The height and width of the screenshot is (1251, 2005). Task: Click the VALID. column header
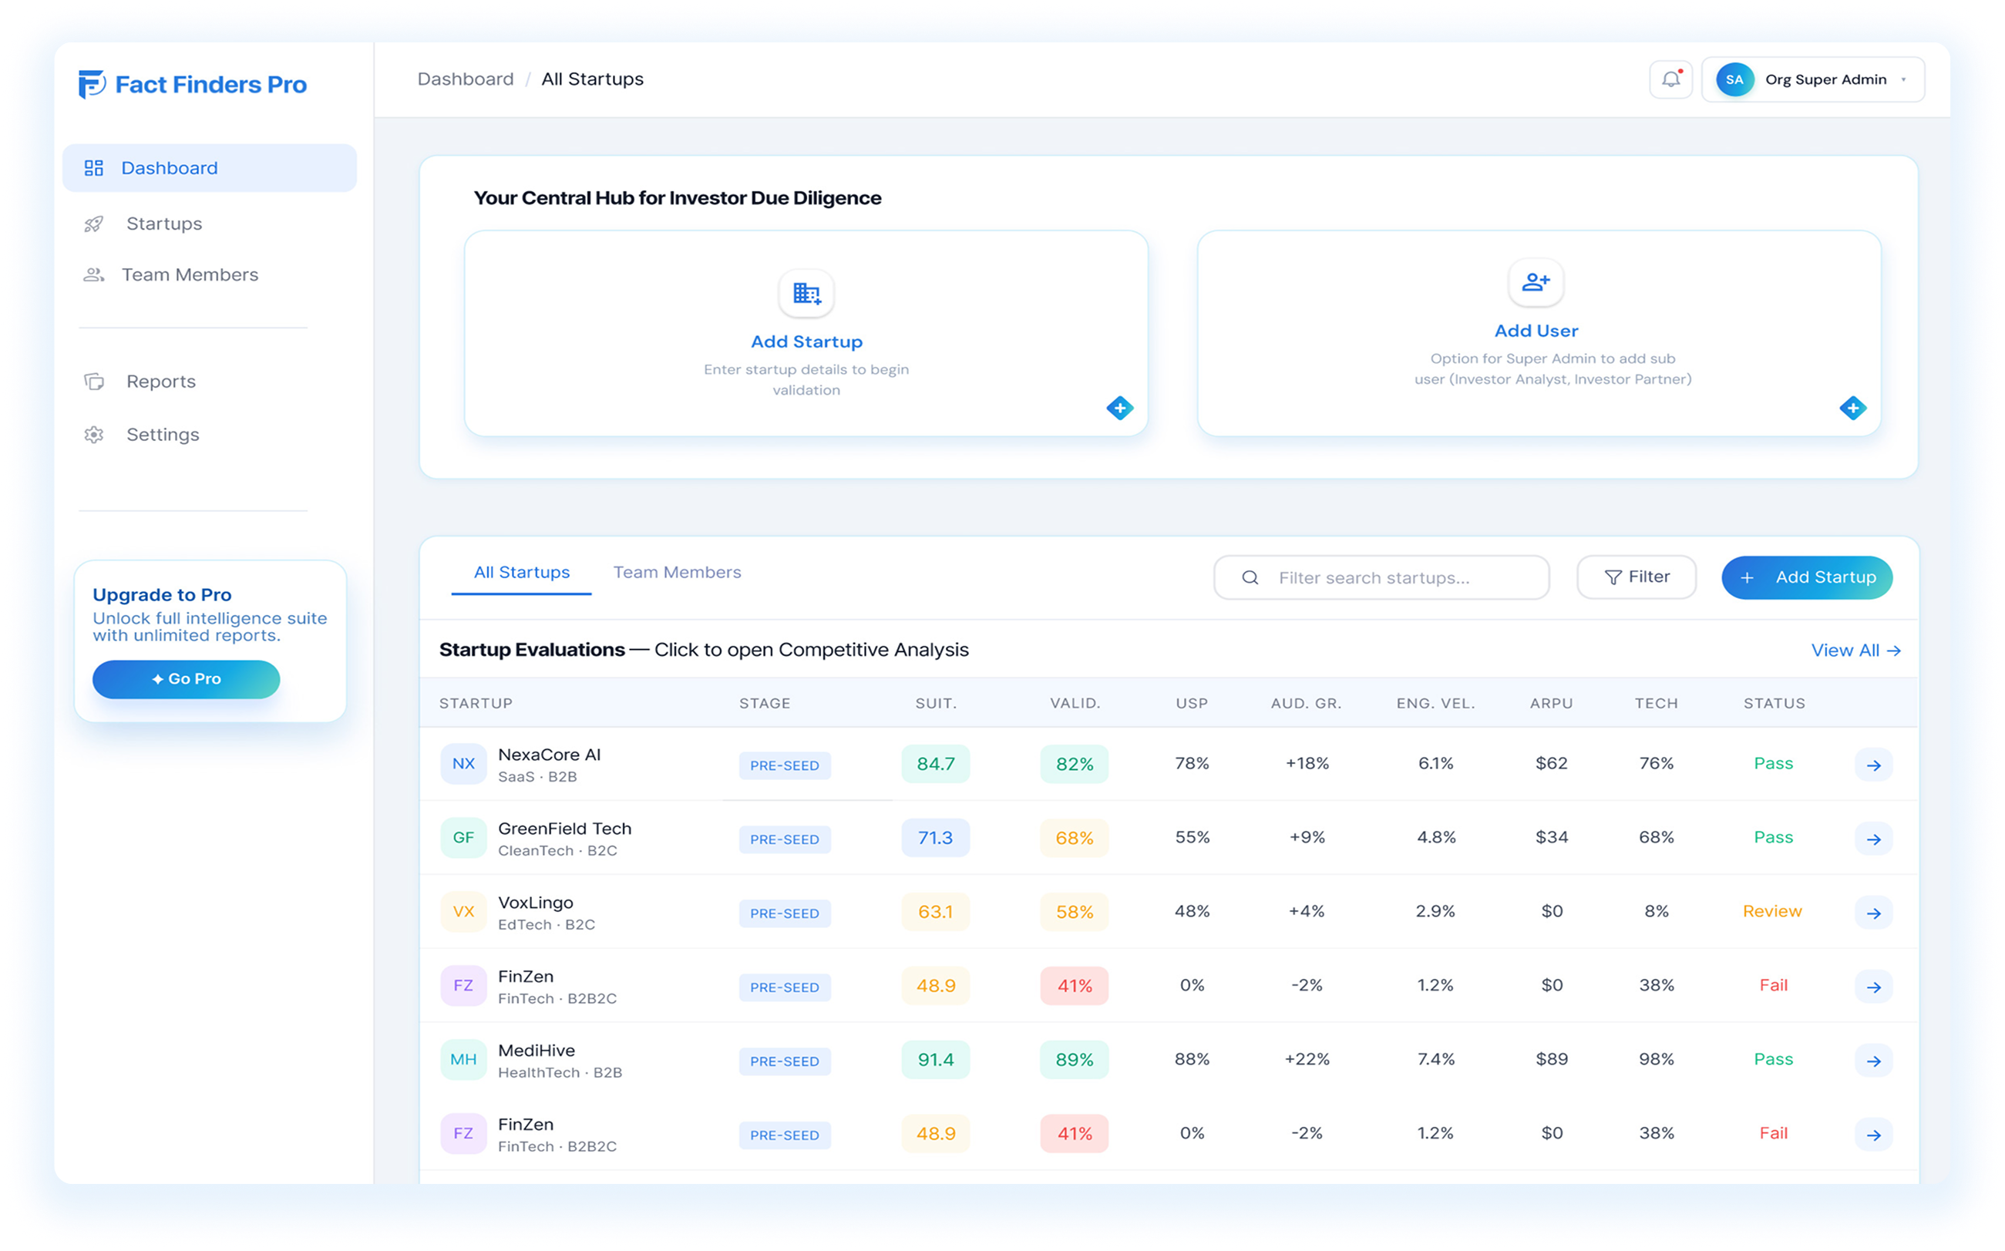point(1075,703)
